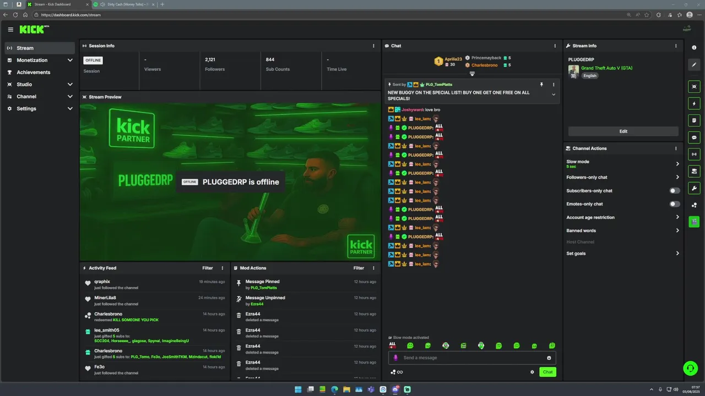The image size is (705, 396).
Task: Click the channel points icon below chat
Action: [x=393, y=372]
